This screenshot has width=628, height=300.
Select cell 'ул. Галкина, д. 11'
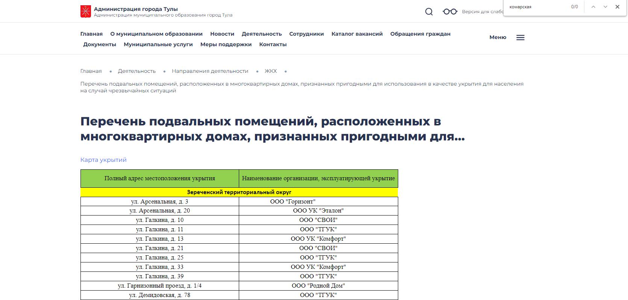click(160, 229)
